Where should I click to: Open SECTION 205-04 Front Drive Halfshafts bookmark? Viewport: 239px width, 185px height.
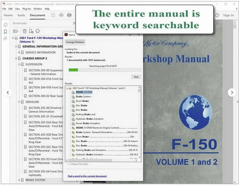[45, 173]
